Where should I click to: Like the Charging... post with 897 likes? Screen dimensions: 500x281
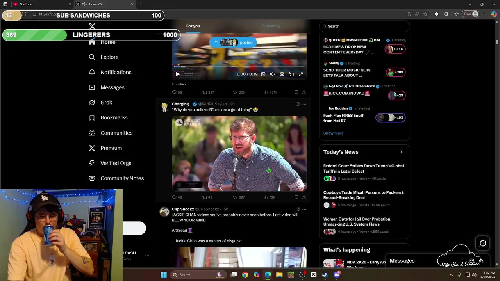pos(239,197)
